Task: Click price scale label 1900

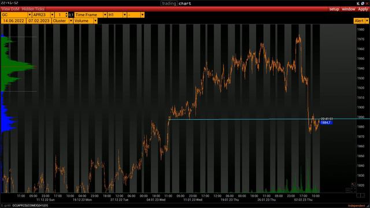Action: point(361,107)
